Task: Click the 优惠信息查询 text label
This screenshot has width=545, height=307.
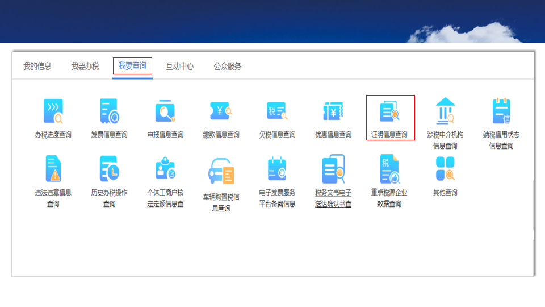Action: (333, 135)
